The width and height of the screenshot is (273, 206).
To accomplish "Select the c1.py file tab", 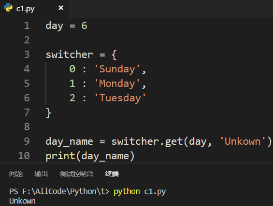I will 34,9.
